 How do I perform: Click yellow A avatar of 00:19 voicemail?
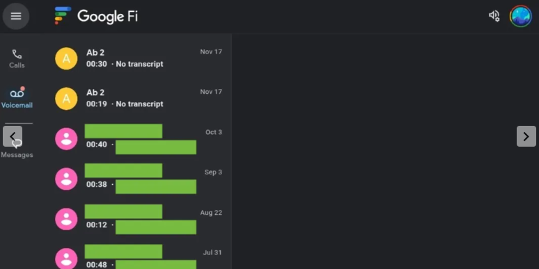click(x=66, y=99)
